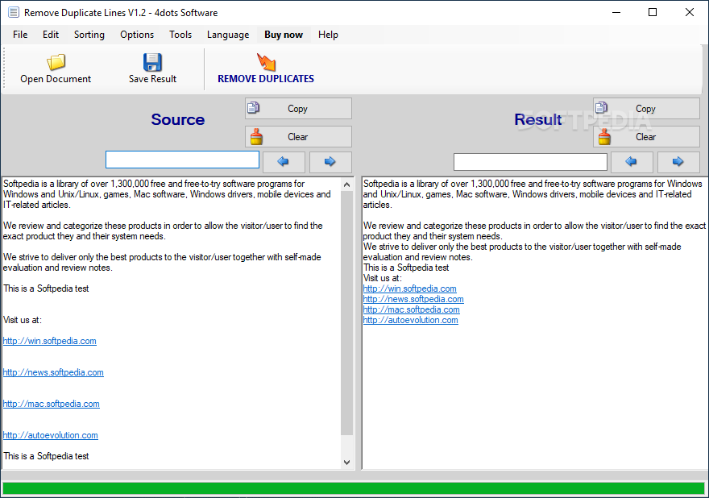Focus the Source search input field
The image size is (709, 498).
[x=182, y=160]
